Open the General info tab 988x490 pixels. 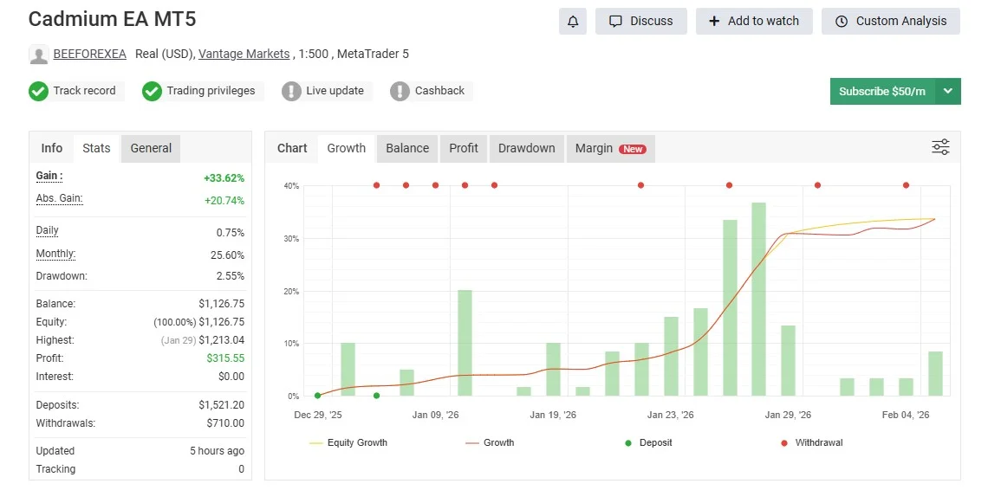[x=151, y=148]
